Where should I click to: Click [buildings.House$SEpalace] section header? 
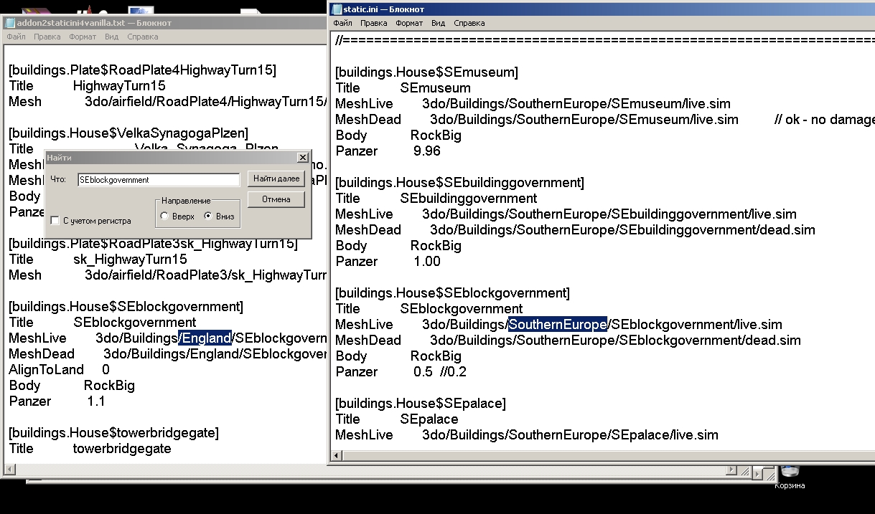[421, 404]
